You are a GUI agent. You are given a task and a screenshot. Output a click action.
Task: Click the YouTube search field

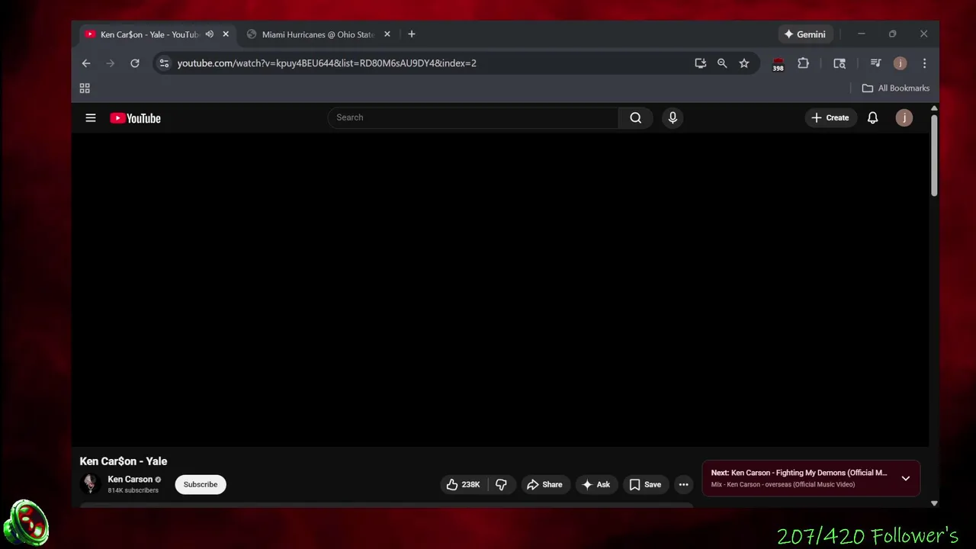click(473, 117)
